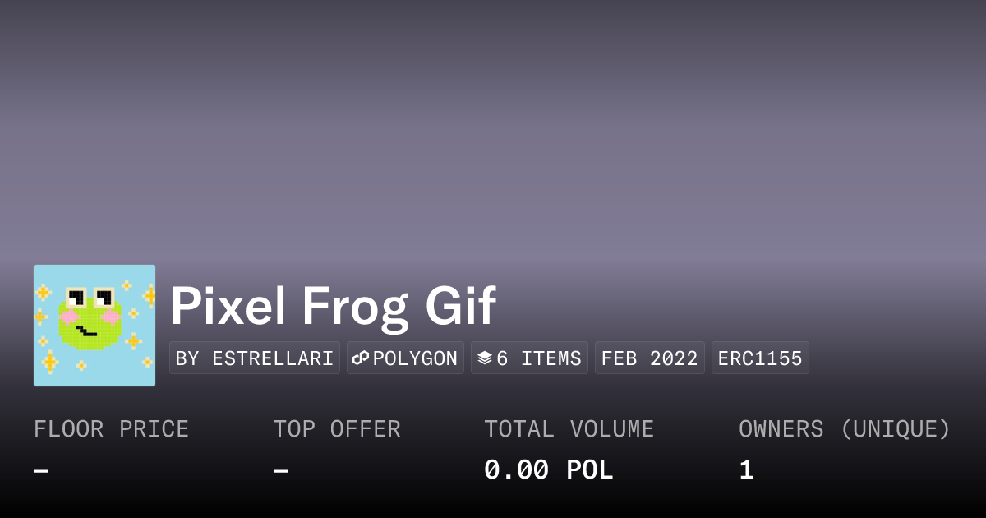
Task: Open the pixel frog collection avatar
Action: point(94,326)
